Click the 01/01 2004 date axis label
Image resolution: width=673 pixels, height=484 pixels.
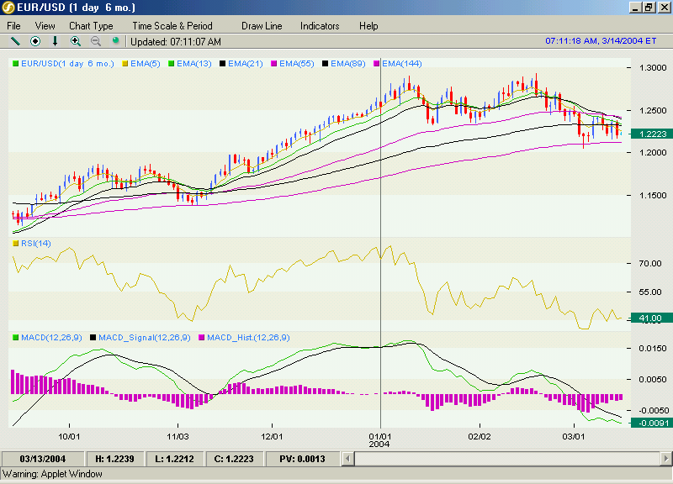pos(379,439)
